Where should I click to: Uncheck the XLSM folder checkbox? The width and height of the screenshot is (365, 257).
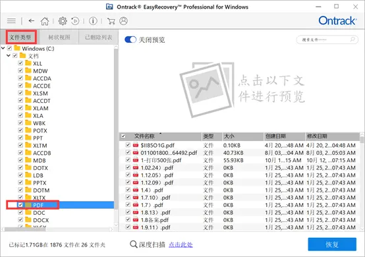pyautogui.click(x=20, y=93)
